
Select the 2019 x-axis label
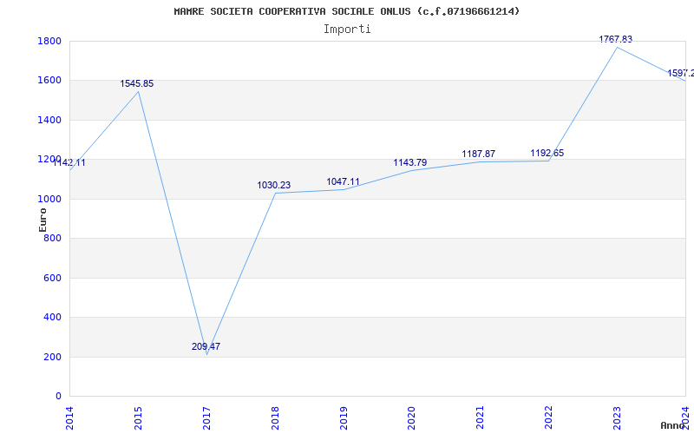(344, 418)
